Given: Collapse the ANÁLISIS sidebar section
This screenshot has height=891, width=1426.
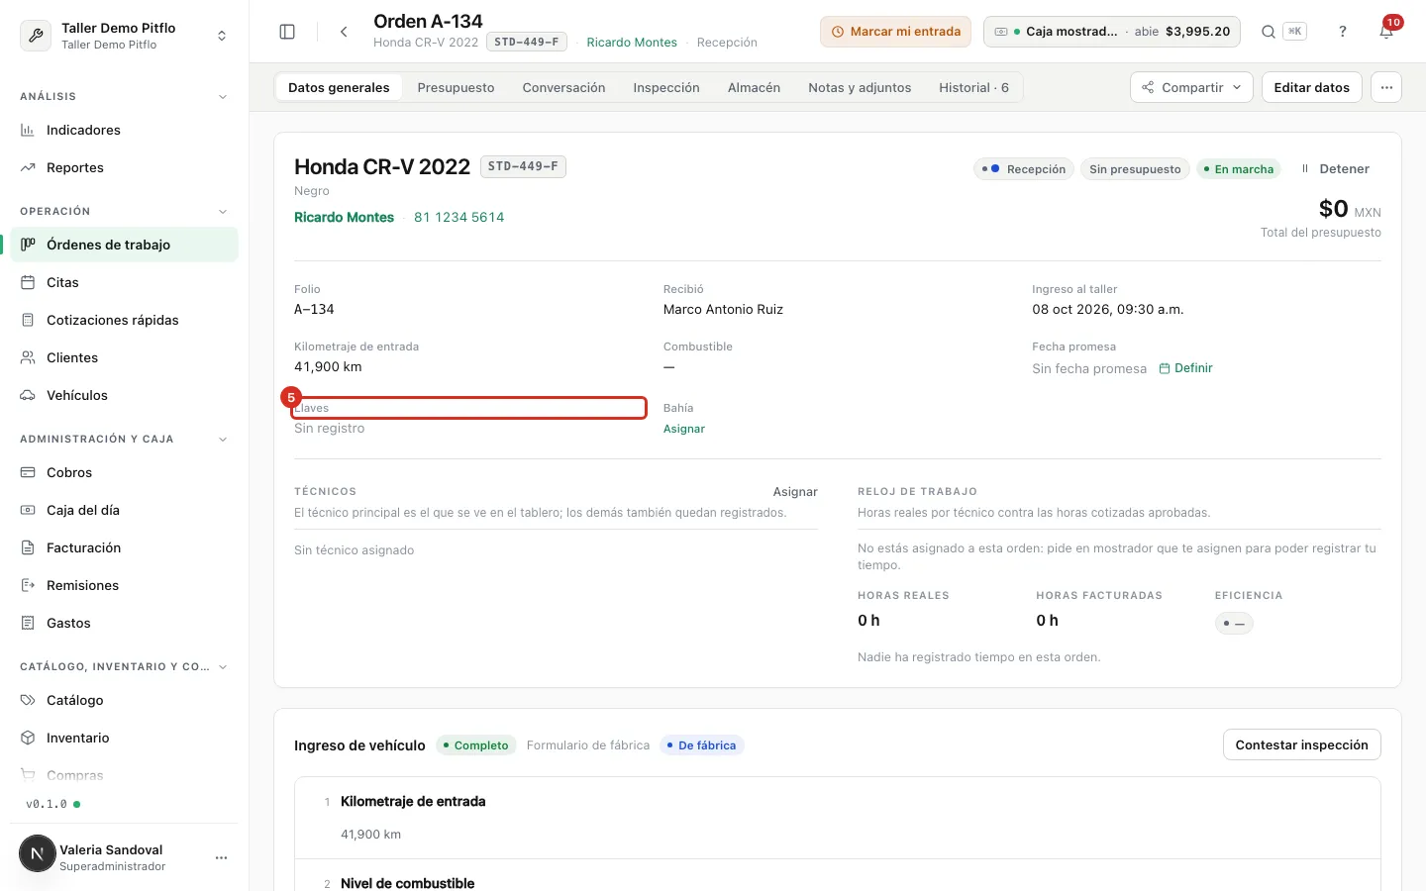Looking at the screenshot, I should [223, 96].
